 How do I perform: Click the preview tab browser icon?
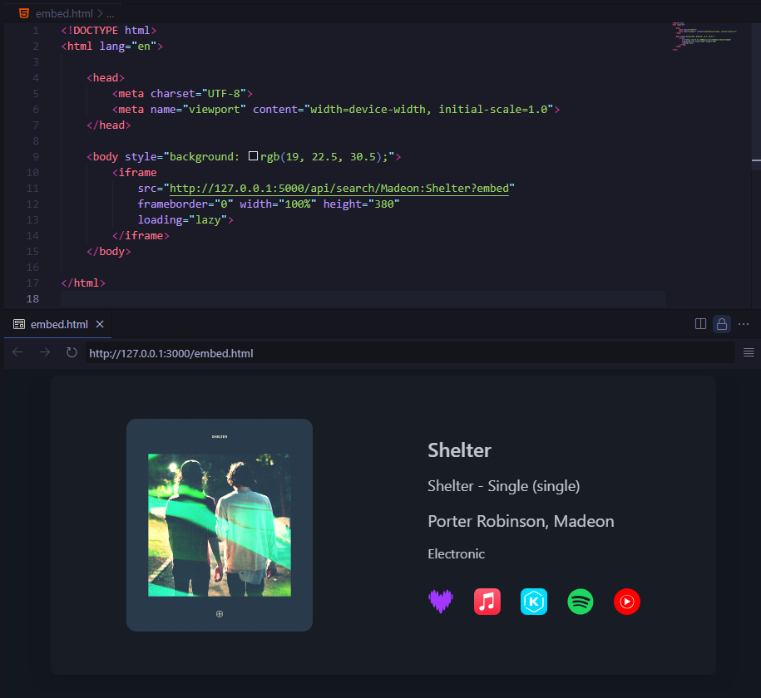19,324
